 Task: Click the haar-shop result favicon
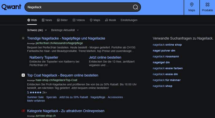(23, 75)
